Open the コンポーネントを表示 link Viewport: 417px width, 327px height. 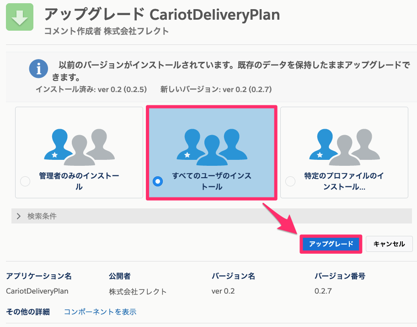100,312
